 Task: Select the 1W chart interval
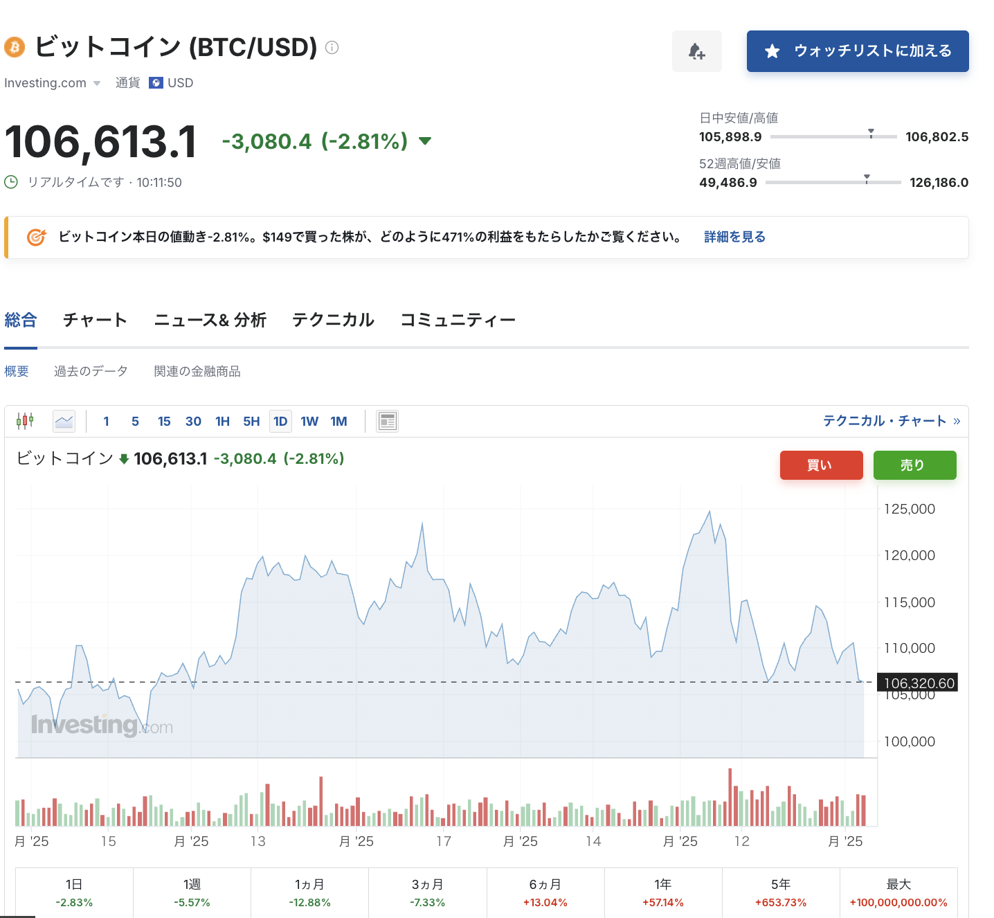click(x=309, y=422)
